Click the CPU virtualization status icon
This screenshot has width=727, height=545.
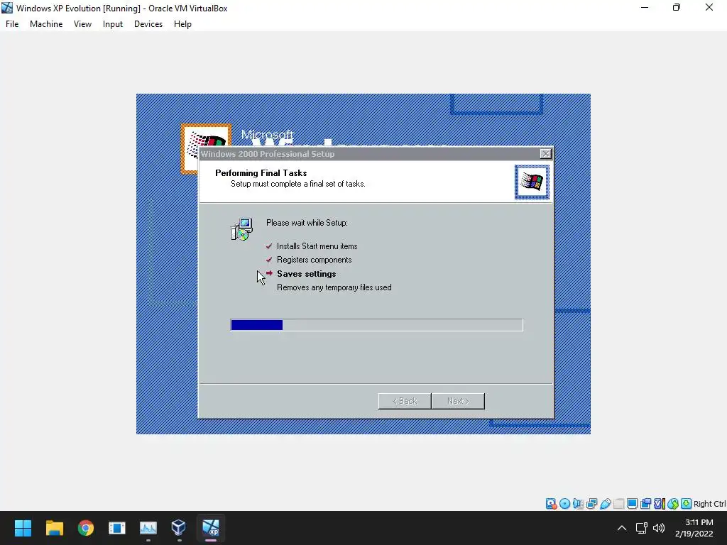[659, 504]
